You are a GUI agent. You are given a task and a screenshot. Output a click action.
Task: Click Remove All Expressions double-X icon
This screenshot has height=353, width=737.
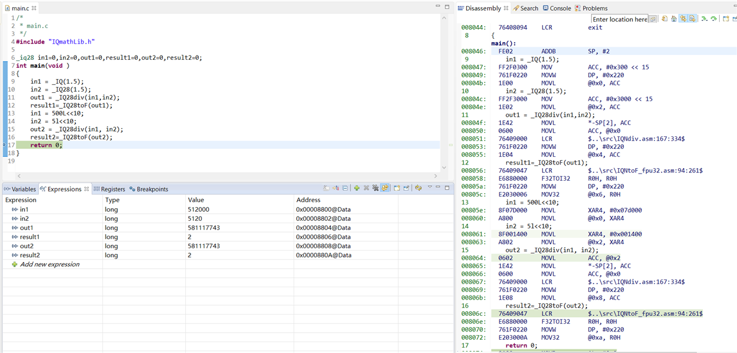pos(376,188)
